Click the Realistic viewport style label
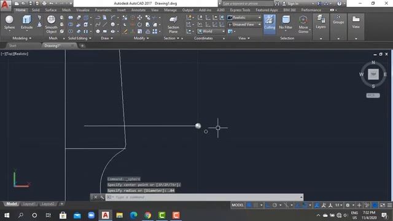Viewport: 393px width, 221px height. 21,54
